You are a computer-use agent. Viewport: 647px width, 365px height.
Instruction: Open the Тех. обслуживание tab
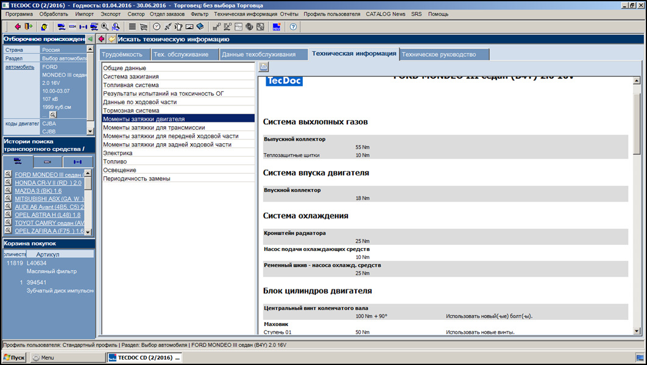(x=185, y=54)
